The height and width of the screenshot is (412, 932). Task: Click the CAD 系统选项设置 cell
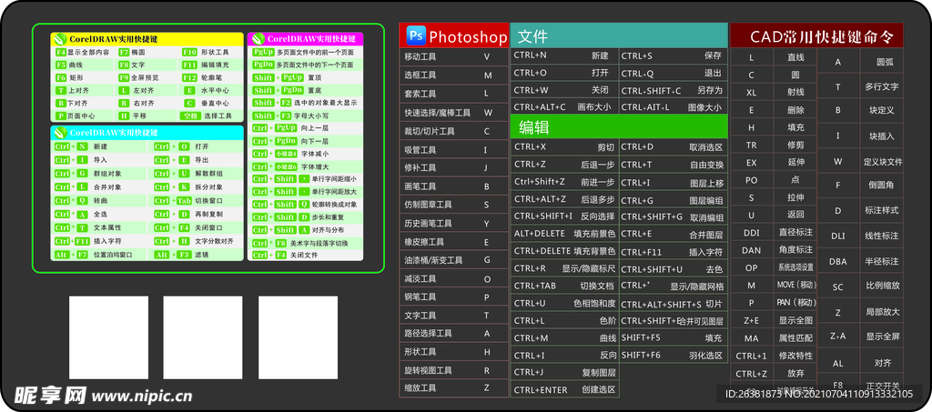tap(795, 267)
